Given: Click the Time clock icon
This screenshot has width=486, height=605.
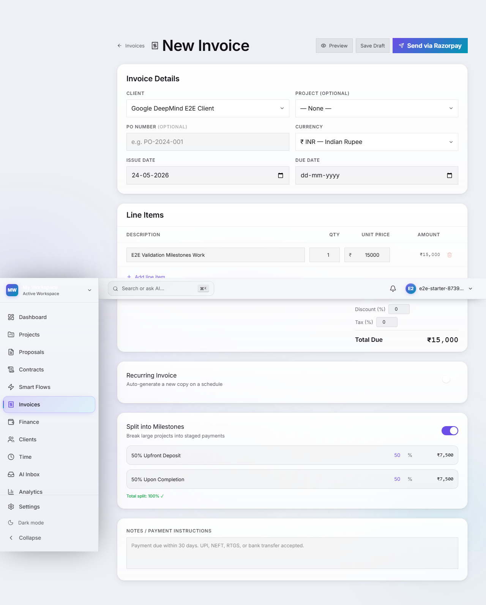Looking at the screenshot, I should pyautogui.click(x=11, y=457).
